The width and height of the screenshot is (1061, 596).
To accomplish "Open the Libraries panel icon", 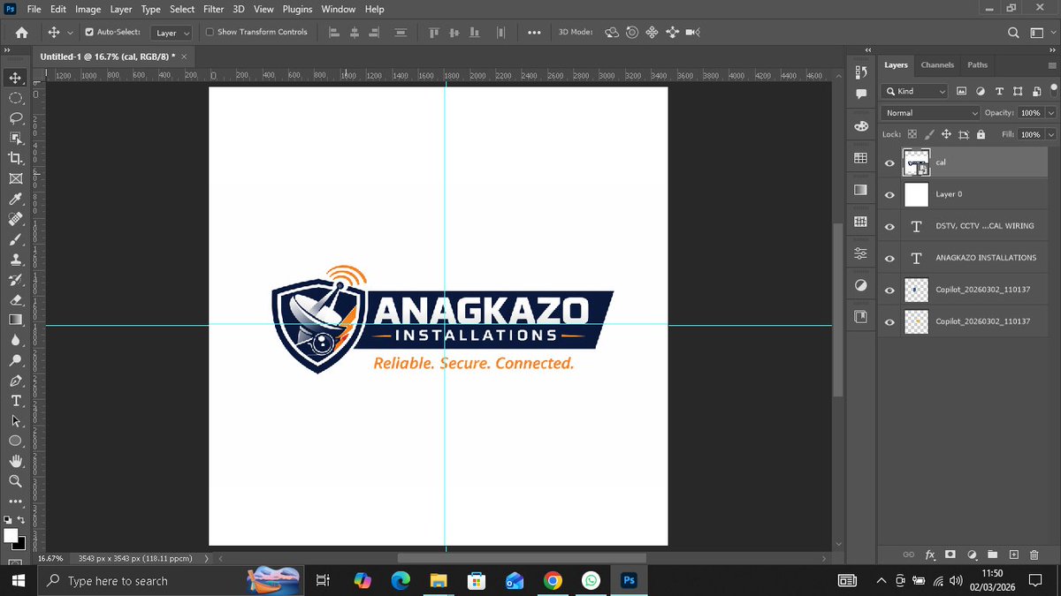I will pyautogui.click(x=860, y=317).
